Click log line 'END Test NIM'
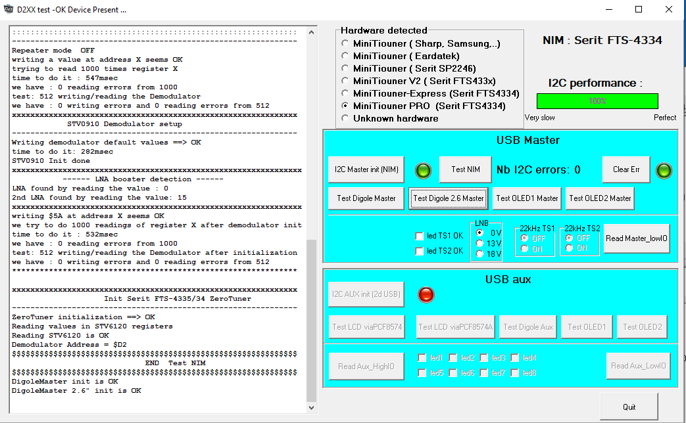The width and height of the screenshot is (686, 423). point(176,363)
